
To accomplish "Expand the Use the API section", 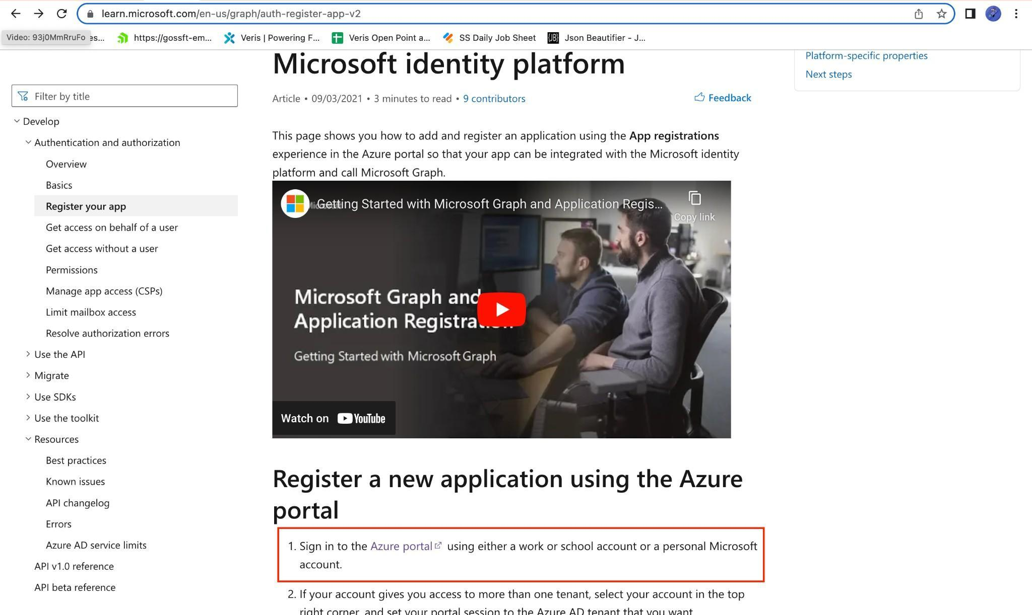I will (28, 354).
